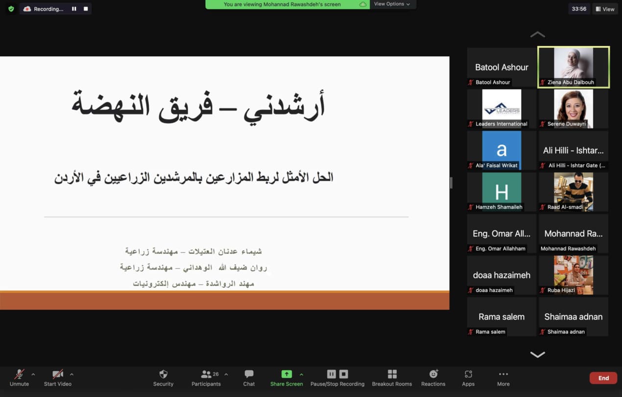Click the banner text "You are viewing Mohannad Rawashdeh's screen"
The width and height of the screenshot is (622, 397).
(x=282, y=4)
